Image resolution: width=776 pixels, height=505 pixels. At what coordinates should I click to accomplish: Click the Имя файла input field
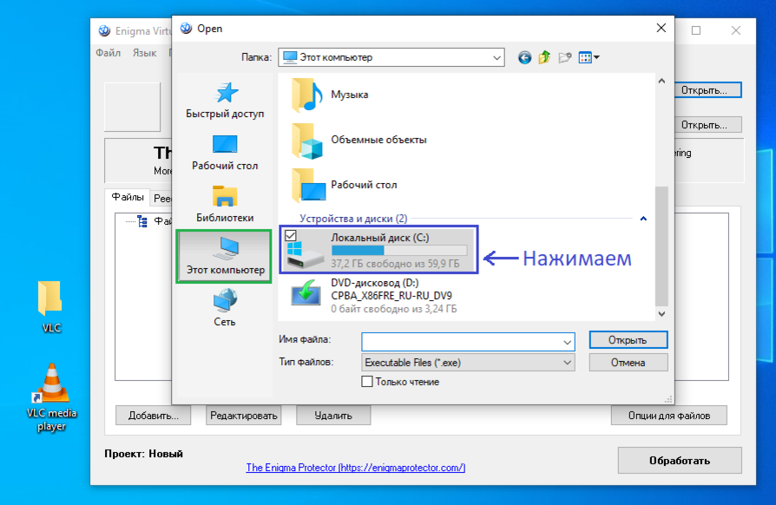(462, 342)
